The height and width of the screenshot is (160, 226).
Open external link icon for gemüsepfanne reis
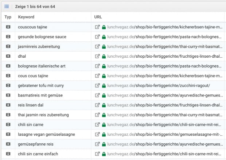(x=97, y=144)
